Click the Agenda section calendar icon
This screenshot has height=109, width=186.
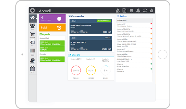[x=40, y=34]
